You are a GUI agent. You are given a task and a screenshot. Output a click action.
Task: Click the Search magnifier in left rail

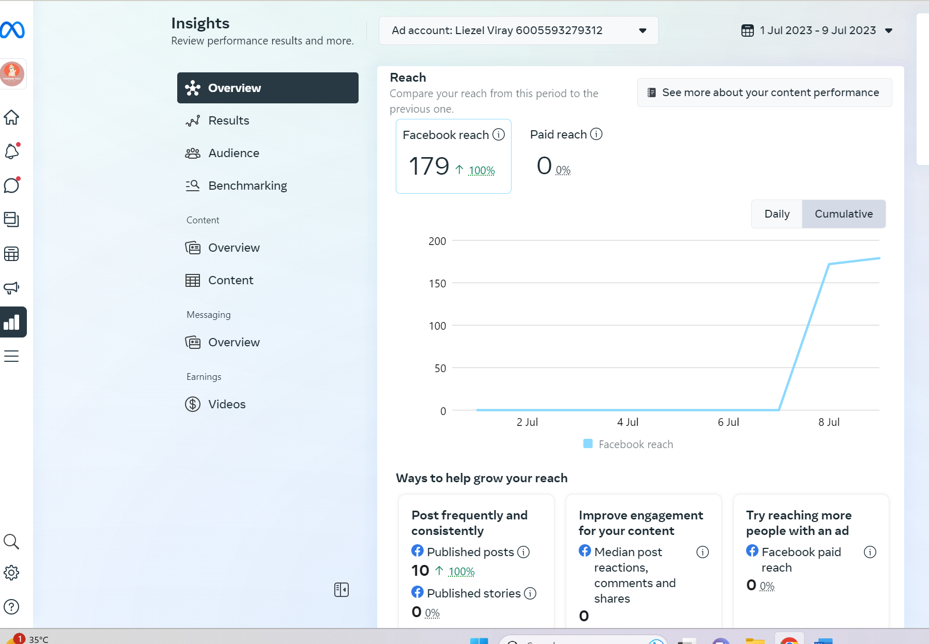[x=11, y=542]
